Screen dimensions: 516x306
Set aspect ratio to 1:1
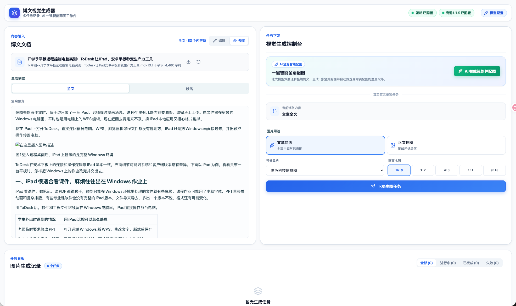tap(470, 170)
